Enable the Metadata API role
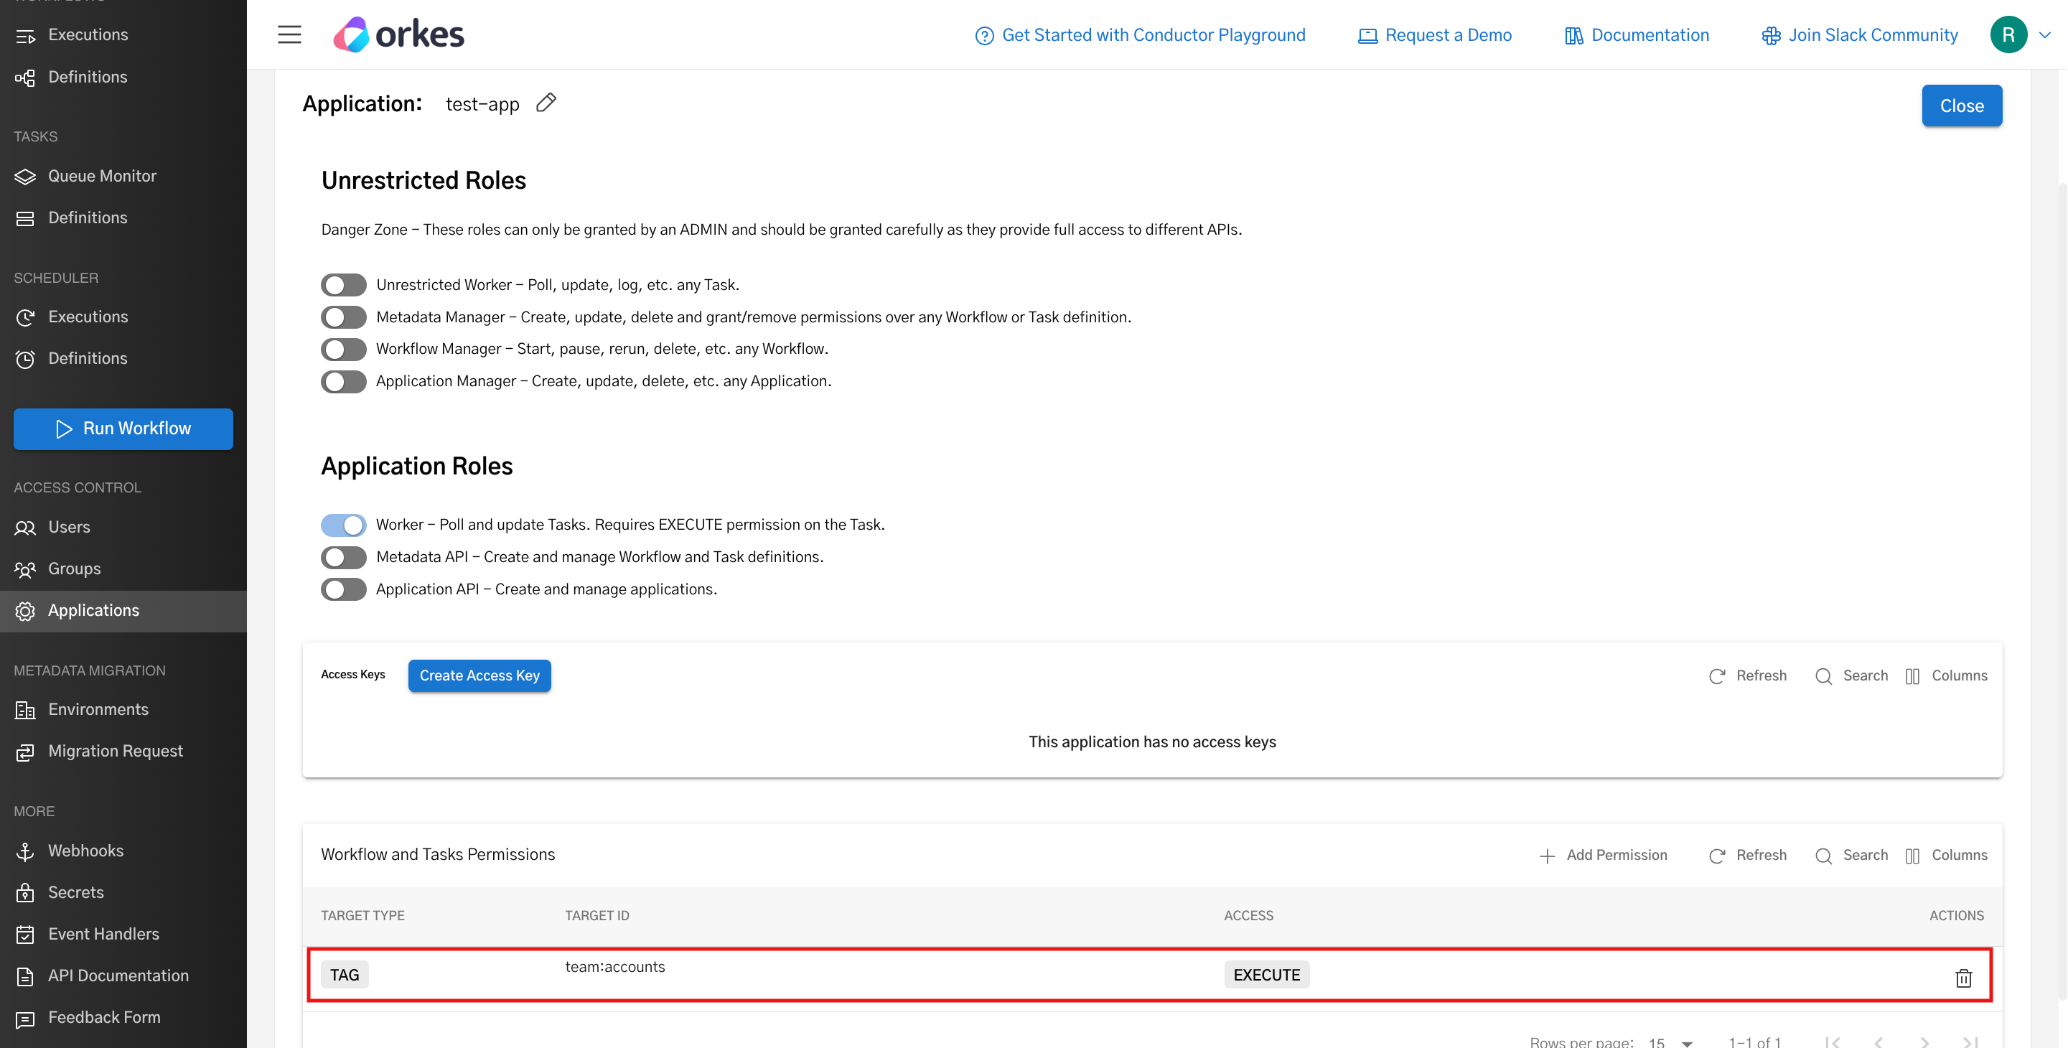Viewport: 2068px width, 1048px height. tap(343, 557)
